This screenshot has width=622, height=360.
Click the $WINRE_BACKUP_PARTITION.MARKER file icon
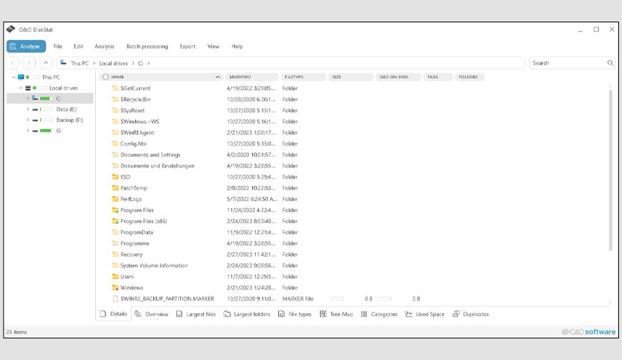(115, 298)
